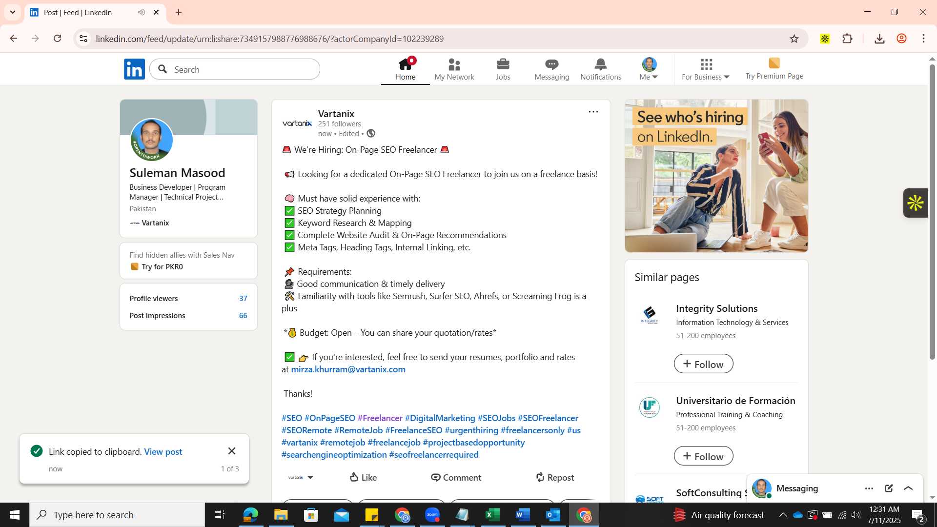Open the browser Extensions puzzle icon
This screenshot has height=527, width=937.
[848, 39]
